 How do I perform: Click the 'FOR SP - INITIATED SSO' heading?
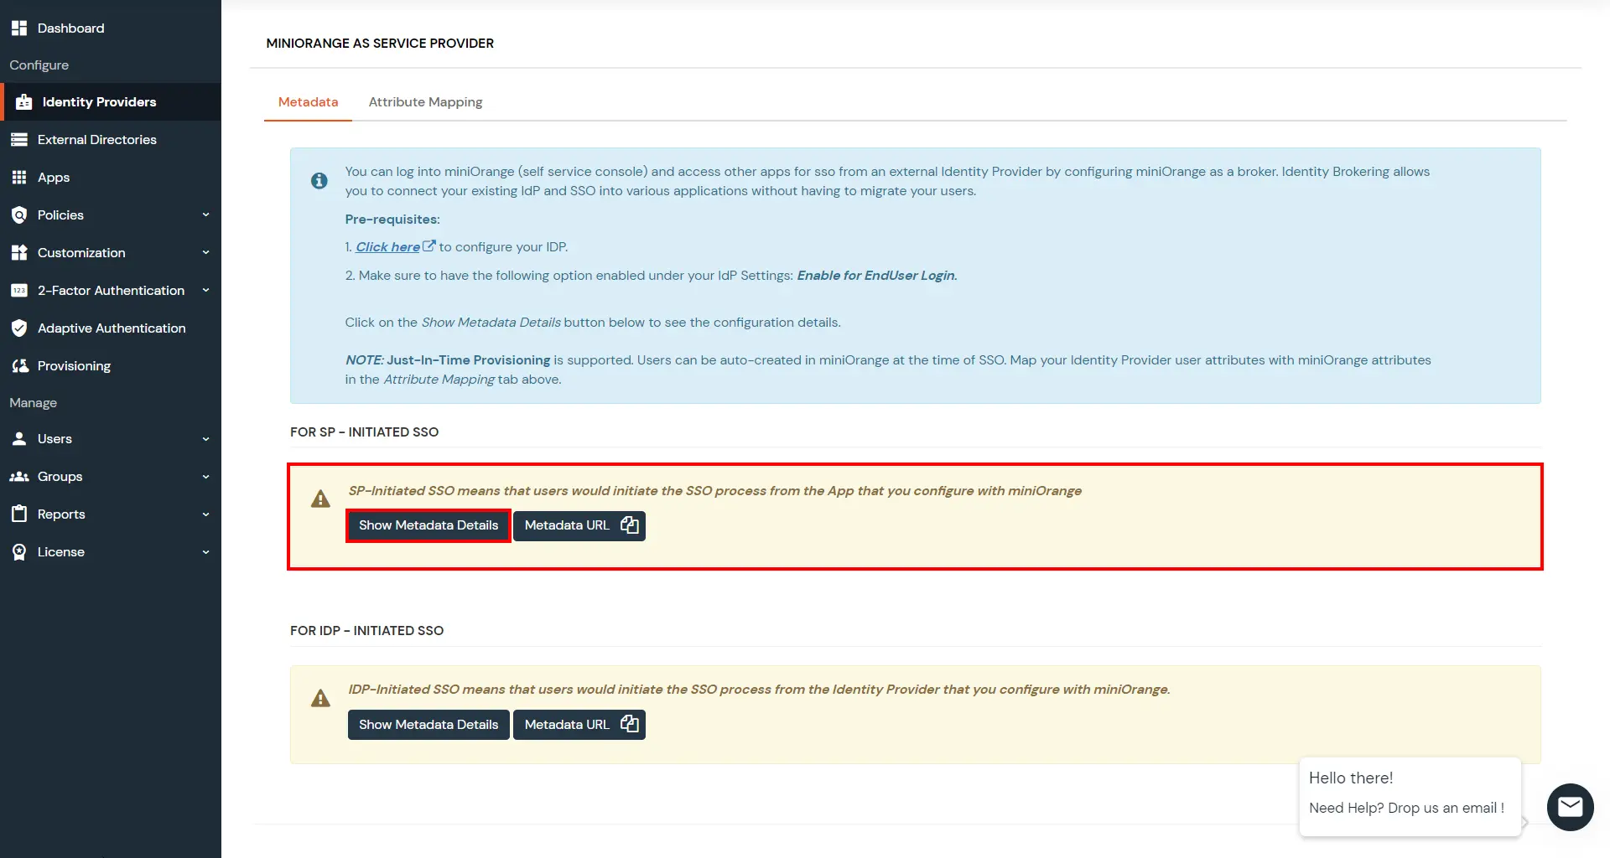coord(364,432)
